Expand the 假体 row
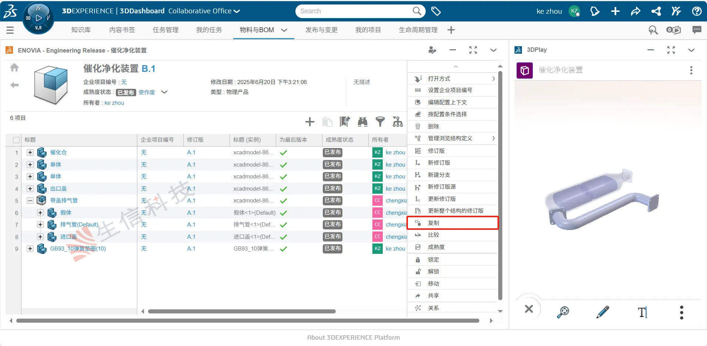This screenshot has width=707, height=346. (x=40, y=213)
